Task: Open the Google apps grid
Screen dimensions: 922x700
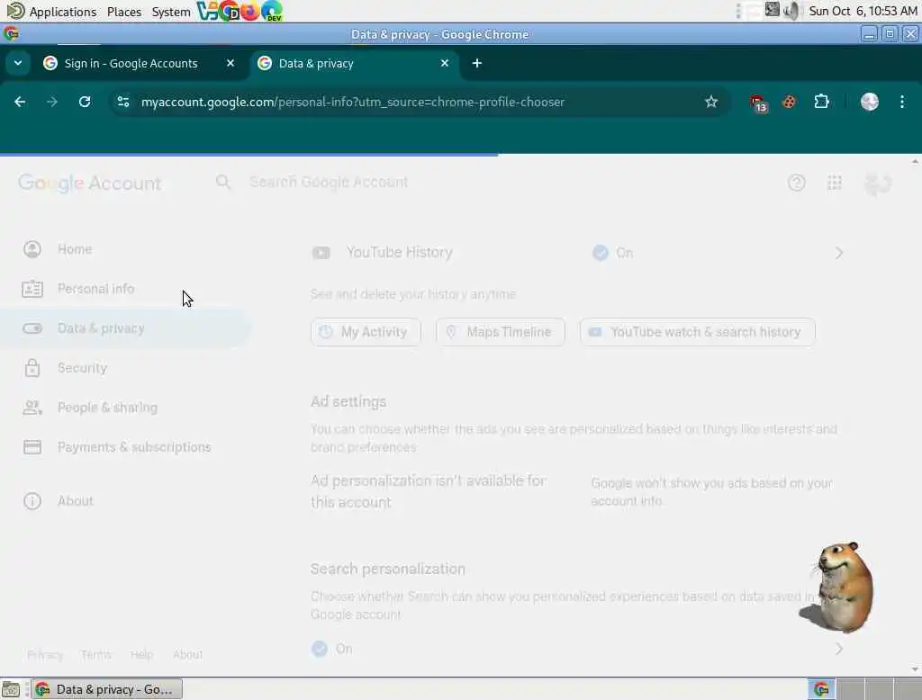Action: 835,183
